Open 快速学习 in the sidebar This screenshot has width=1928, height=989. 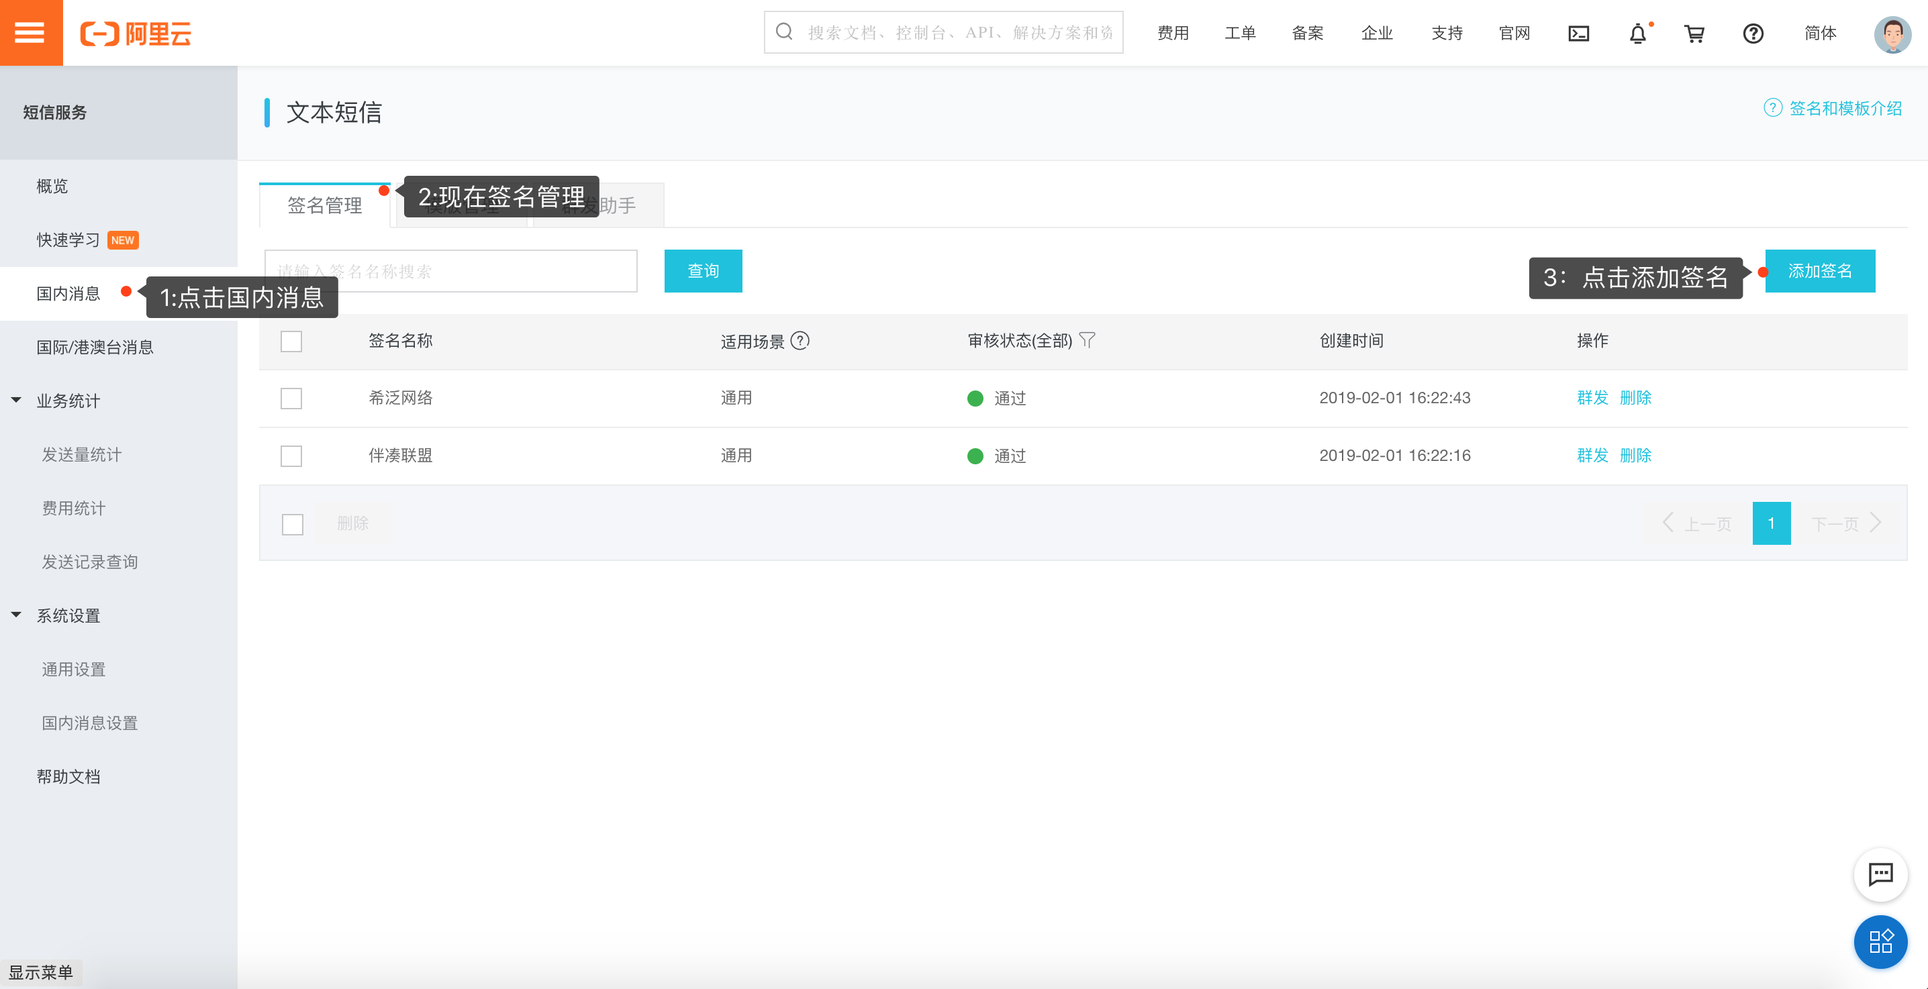(68, 240)
